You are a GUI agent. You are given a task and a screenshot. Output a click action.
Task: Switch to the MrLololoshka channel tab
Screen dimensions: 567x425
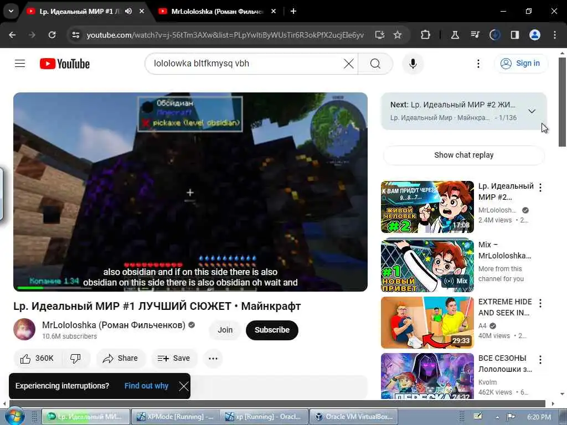[217, 11]
